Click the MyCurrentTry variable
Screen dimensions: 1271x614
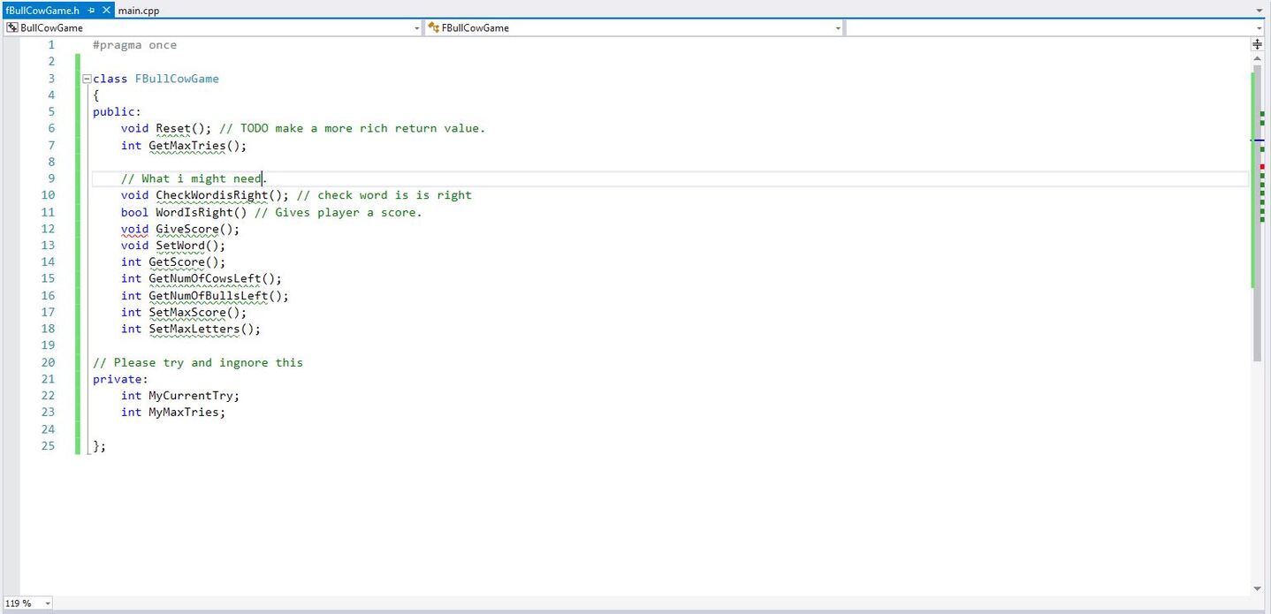pos(191,396)
